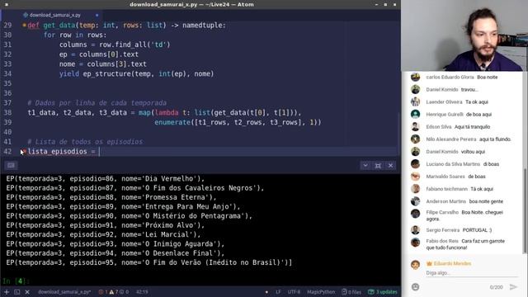Click terminal output line 'O Desenlace Final'
The height and width of the screenshot is (297, 528).
[x=115, y=253]
